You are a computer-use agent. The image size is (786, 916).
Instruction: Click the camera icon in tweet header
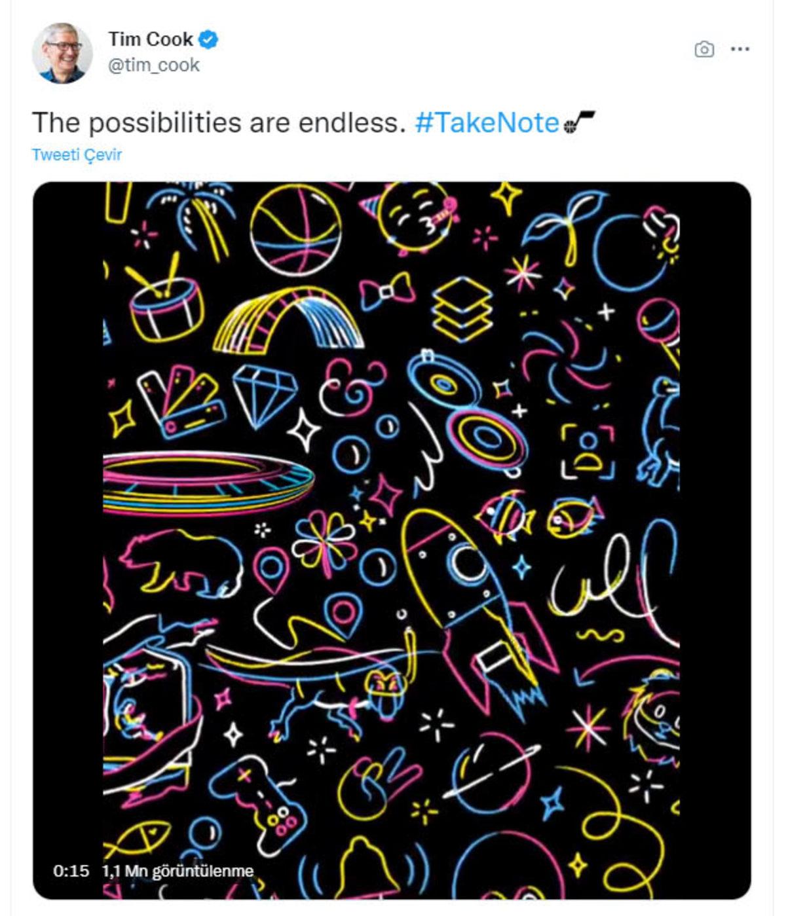(x=704, y=49)
